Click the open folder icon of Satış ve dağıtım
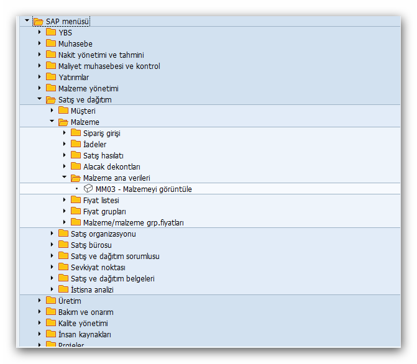Screen dimensions: 417x364 tap(51, 100)
